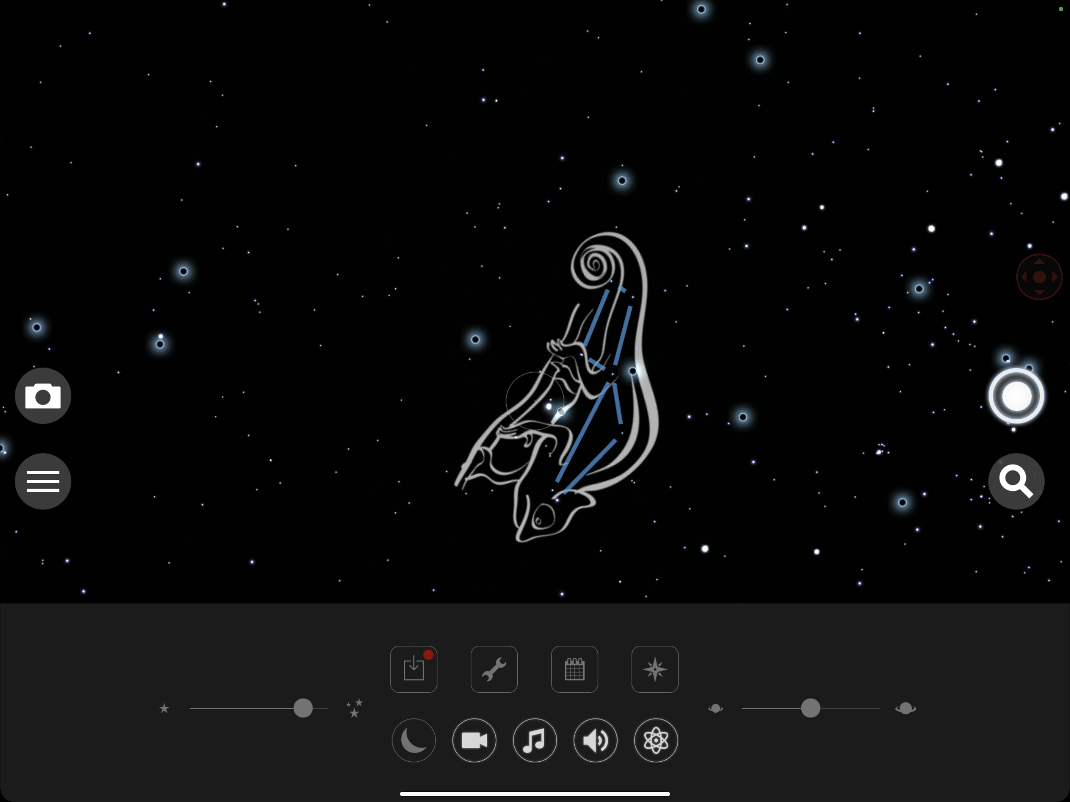Tap the atom science button

656,740
